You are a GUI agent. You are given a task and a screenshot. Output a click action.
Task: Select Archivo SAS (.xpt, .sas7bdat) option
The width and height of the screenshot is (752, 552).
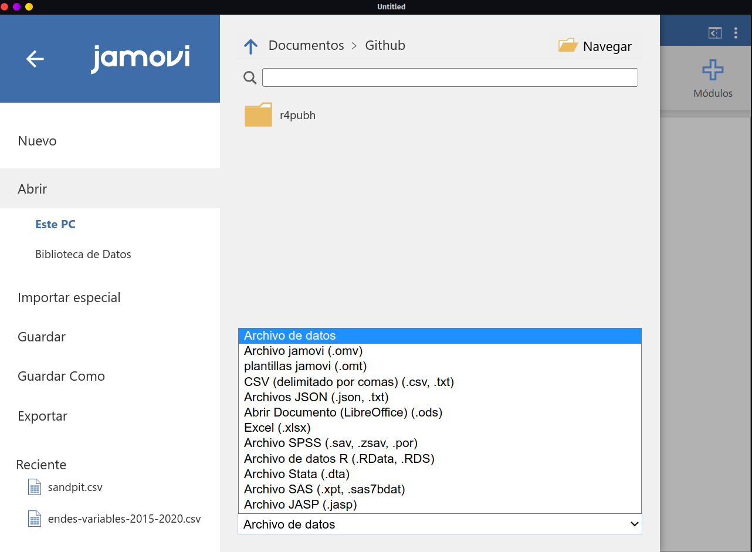point(440,489)
